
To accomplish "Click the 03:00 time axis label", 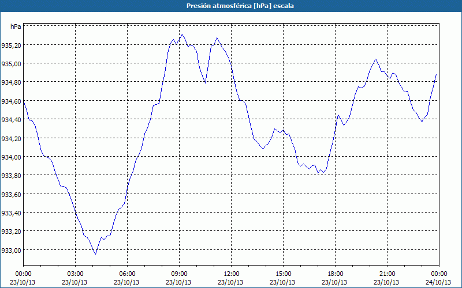I will point(75,274).
